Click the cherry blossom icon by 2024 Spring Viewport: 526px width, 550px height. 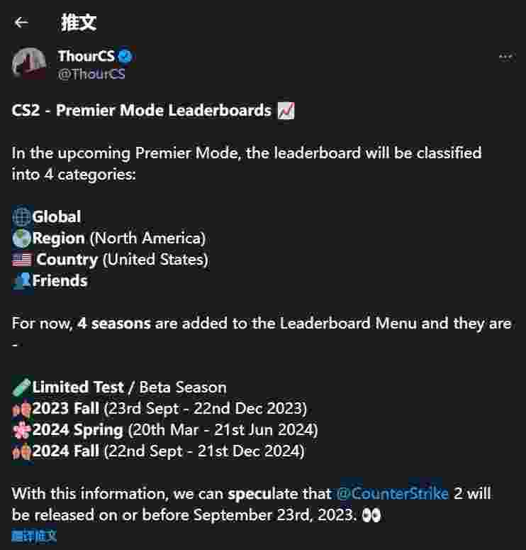point(22,430)
